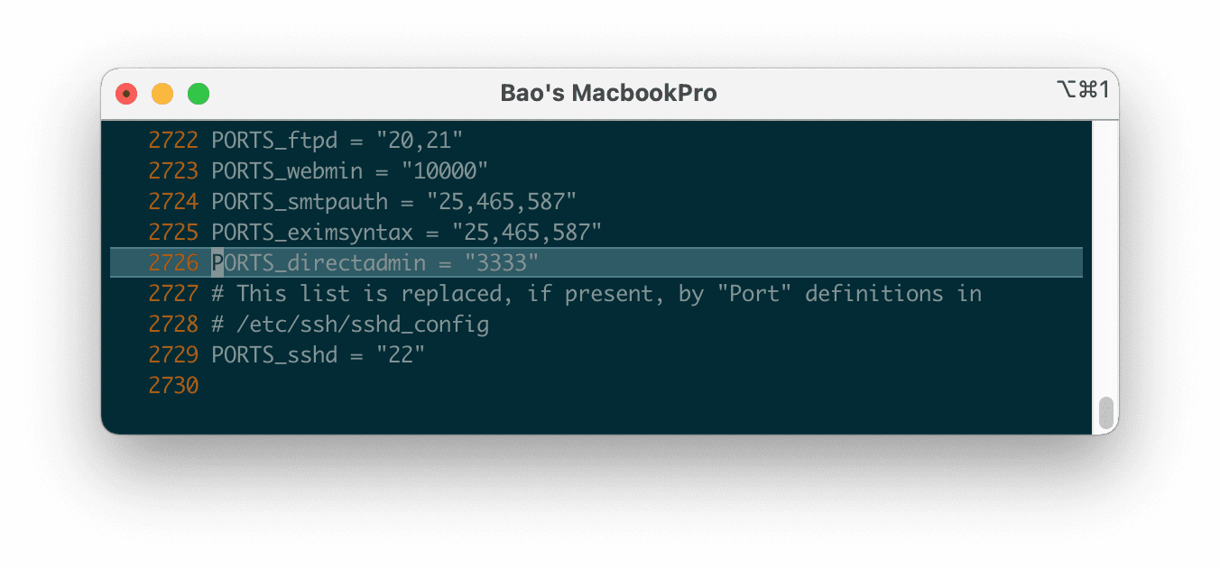
Task: Click the title Bao's MacbookPro
Action: pyautogui.click(x=609, y=92)
